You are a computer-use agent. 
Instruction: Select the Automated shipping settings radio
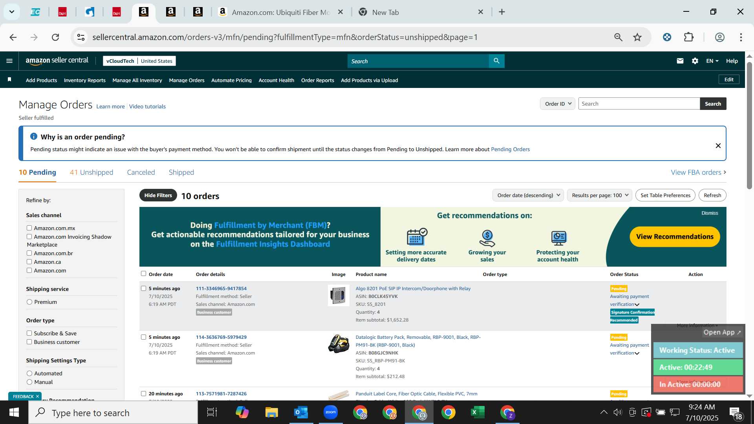(x=29, y=373)
